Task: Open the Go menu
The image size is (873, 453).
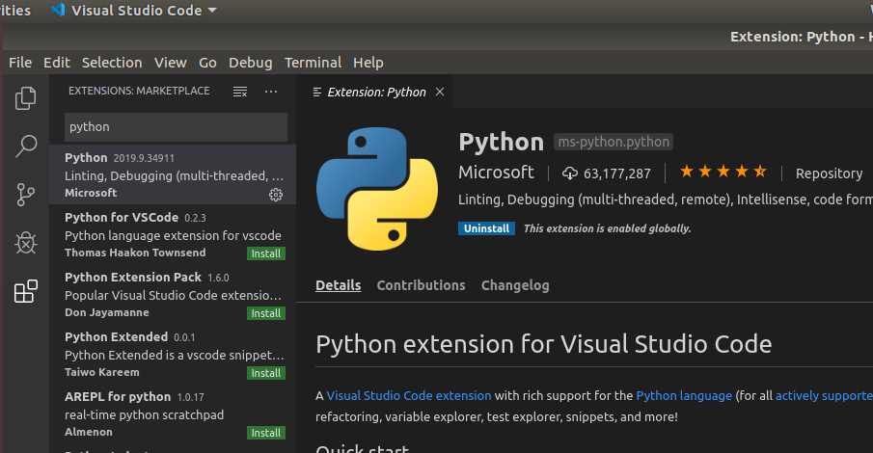Action: tap(207, 63)
